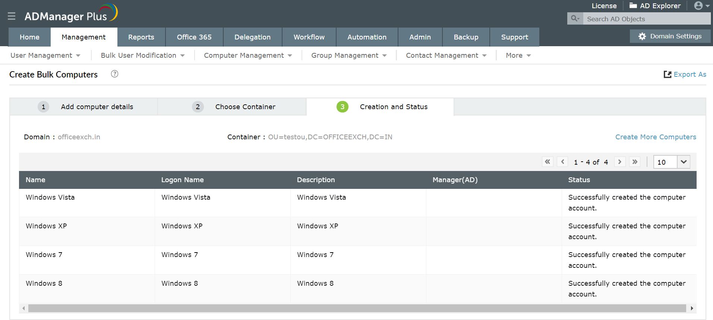Go to the first results page

[547, 162]
